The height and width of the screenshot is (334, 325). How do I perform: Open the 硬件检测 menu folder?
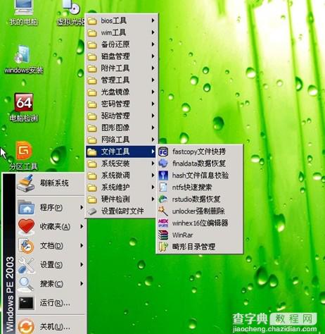(x=121, y=199)
